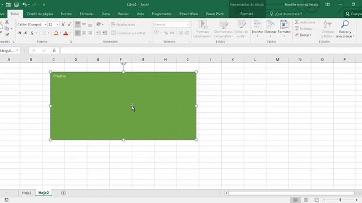Open the Insertar ribbon tab
362x203 pixels.
point(66,14)
